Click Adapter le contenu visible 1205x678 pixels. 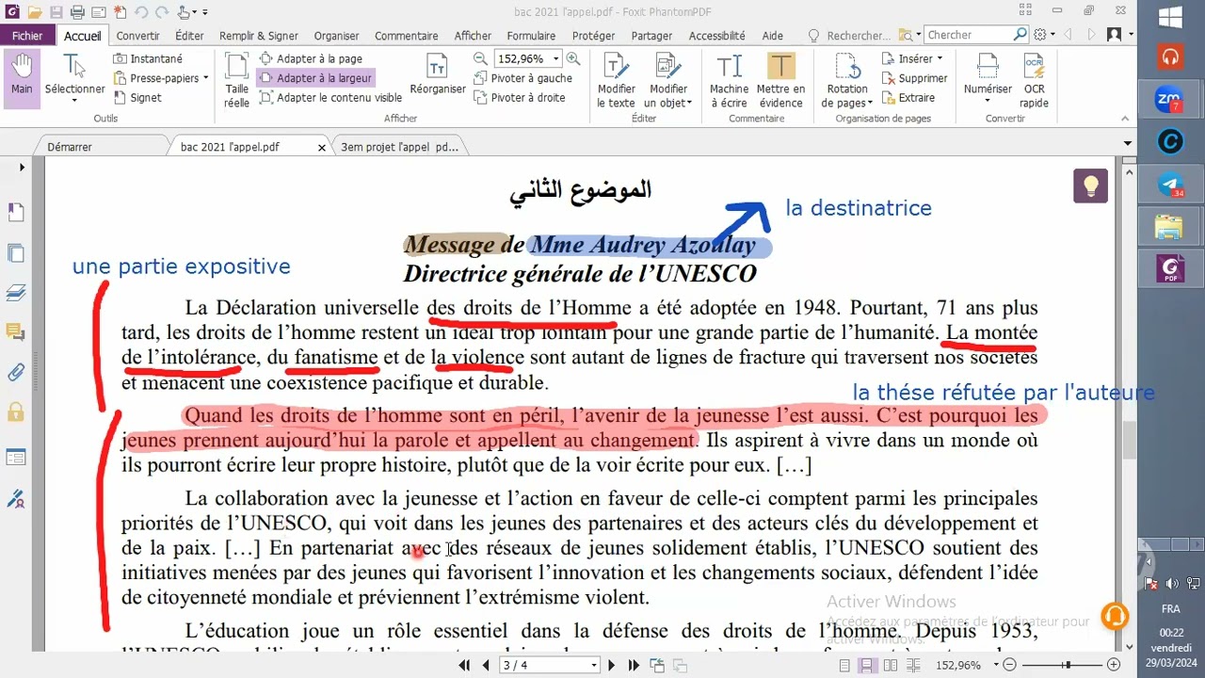pyautogui.click(x=330, y=97)
